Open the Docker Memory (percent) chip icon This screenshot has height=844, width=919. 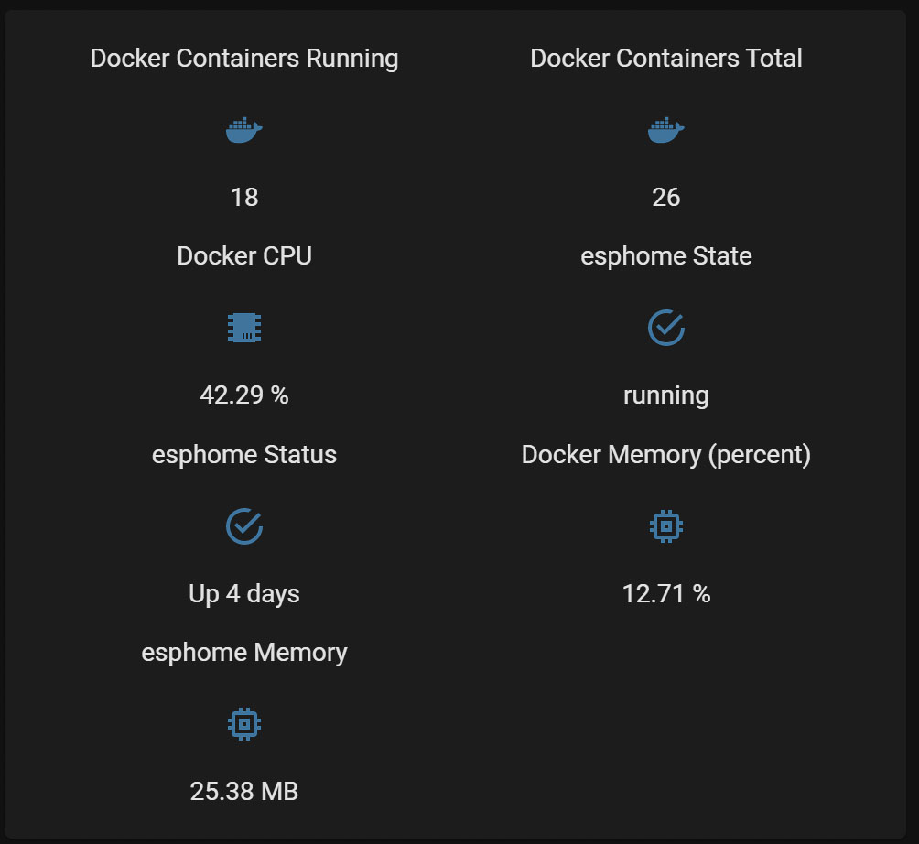point(666,525)
